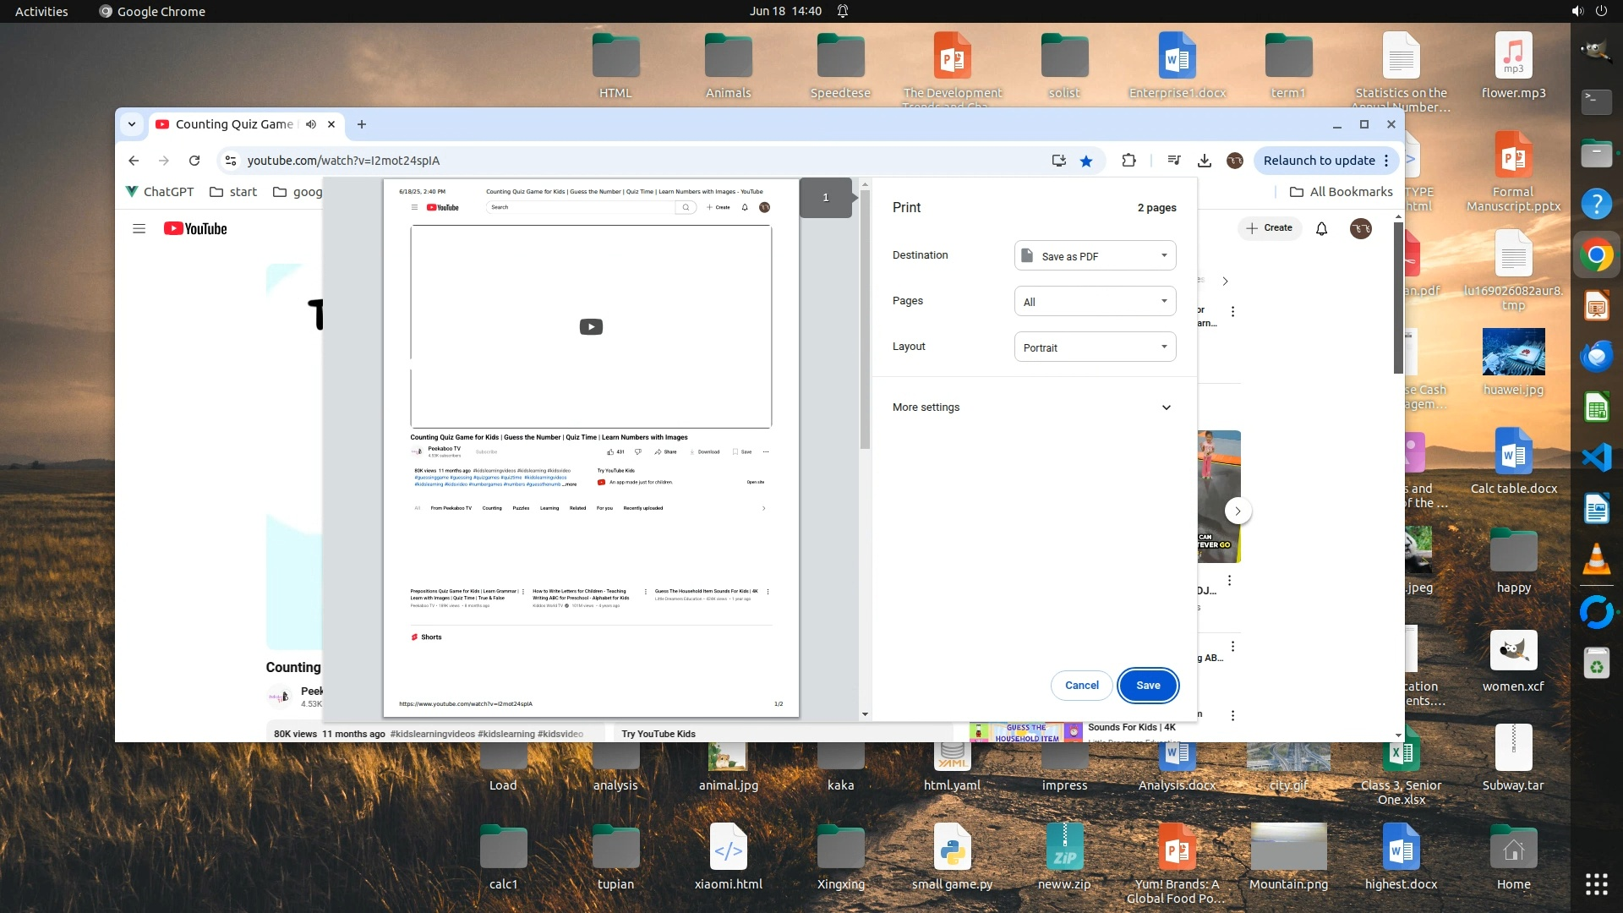
Task: Click the Downloads icon in toolbar
Action: coord(1205,161)
